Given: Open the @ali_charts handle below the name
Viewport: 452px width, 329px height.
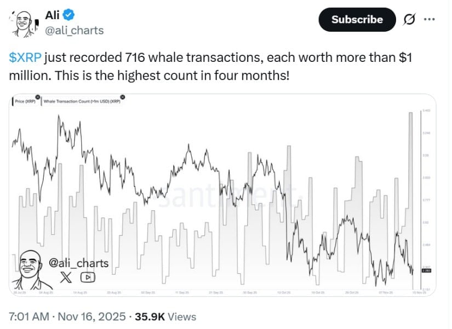Looking at the screenshot, I should 74,30.
